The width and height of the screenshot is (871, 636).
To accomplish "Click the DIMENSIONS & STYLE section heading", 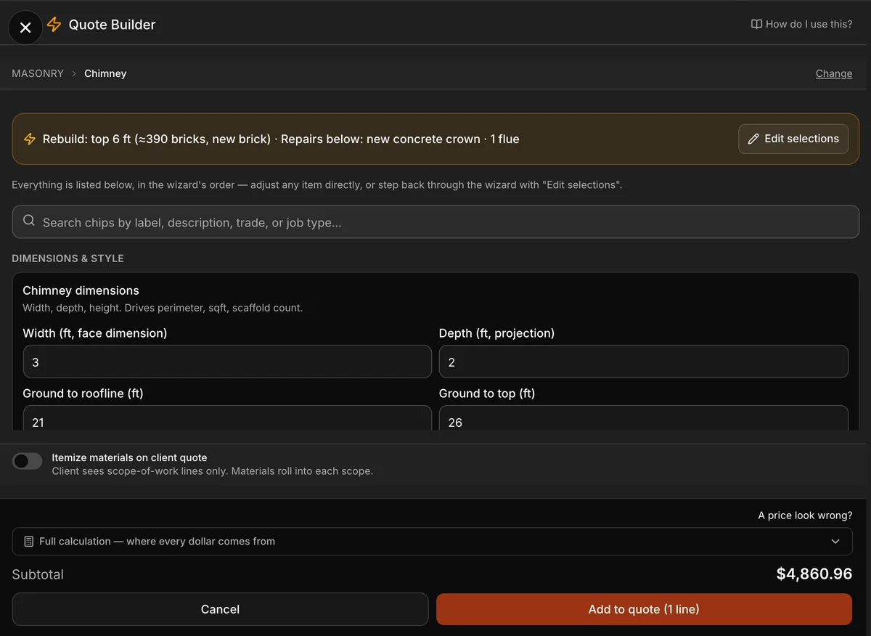I will (x=68, y=258).
